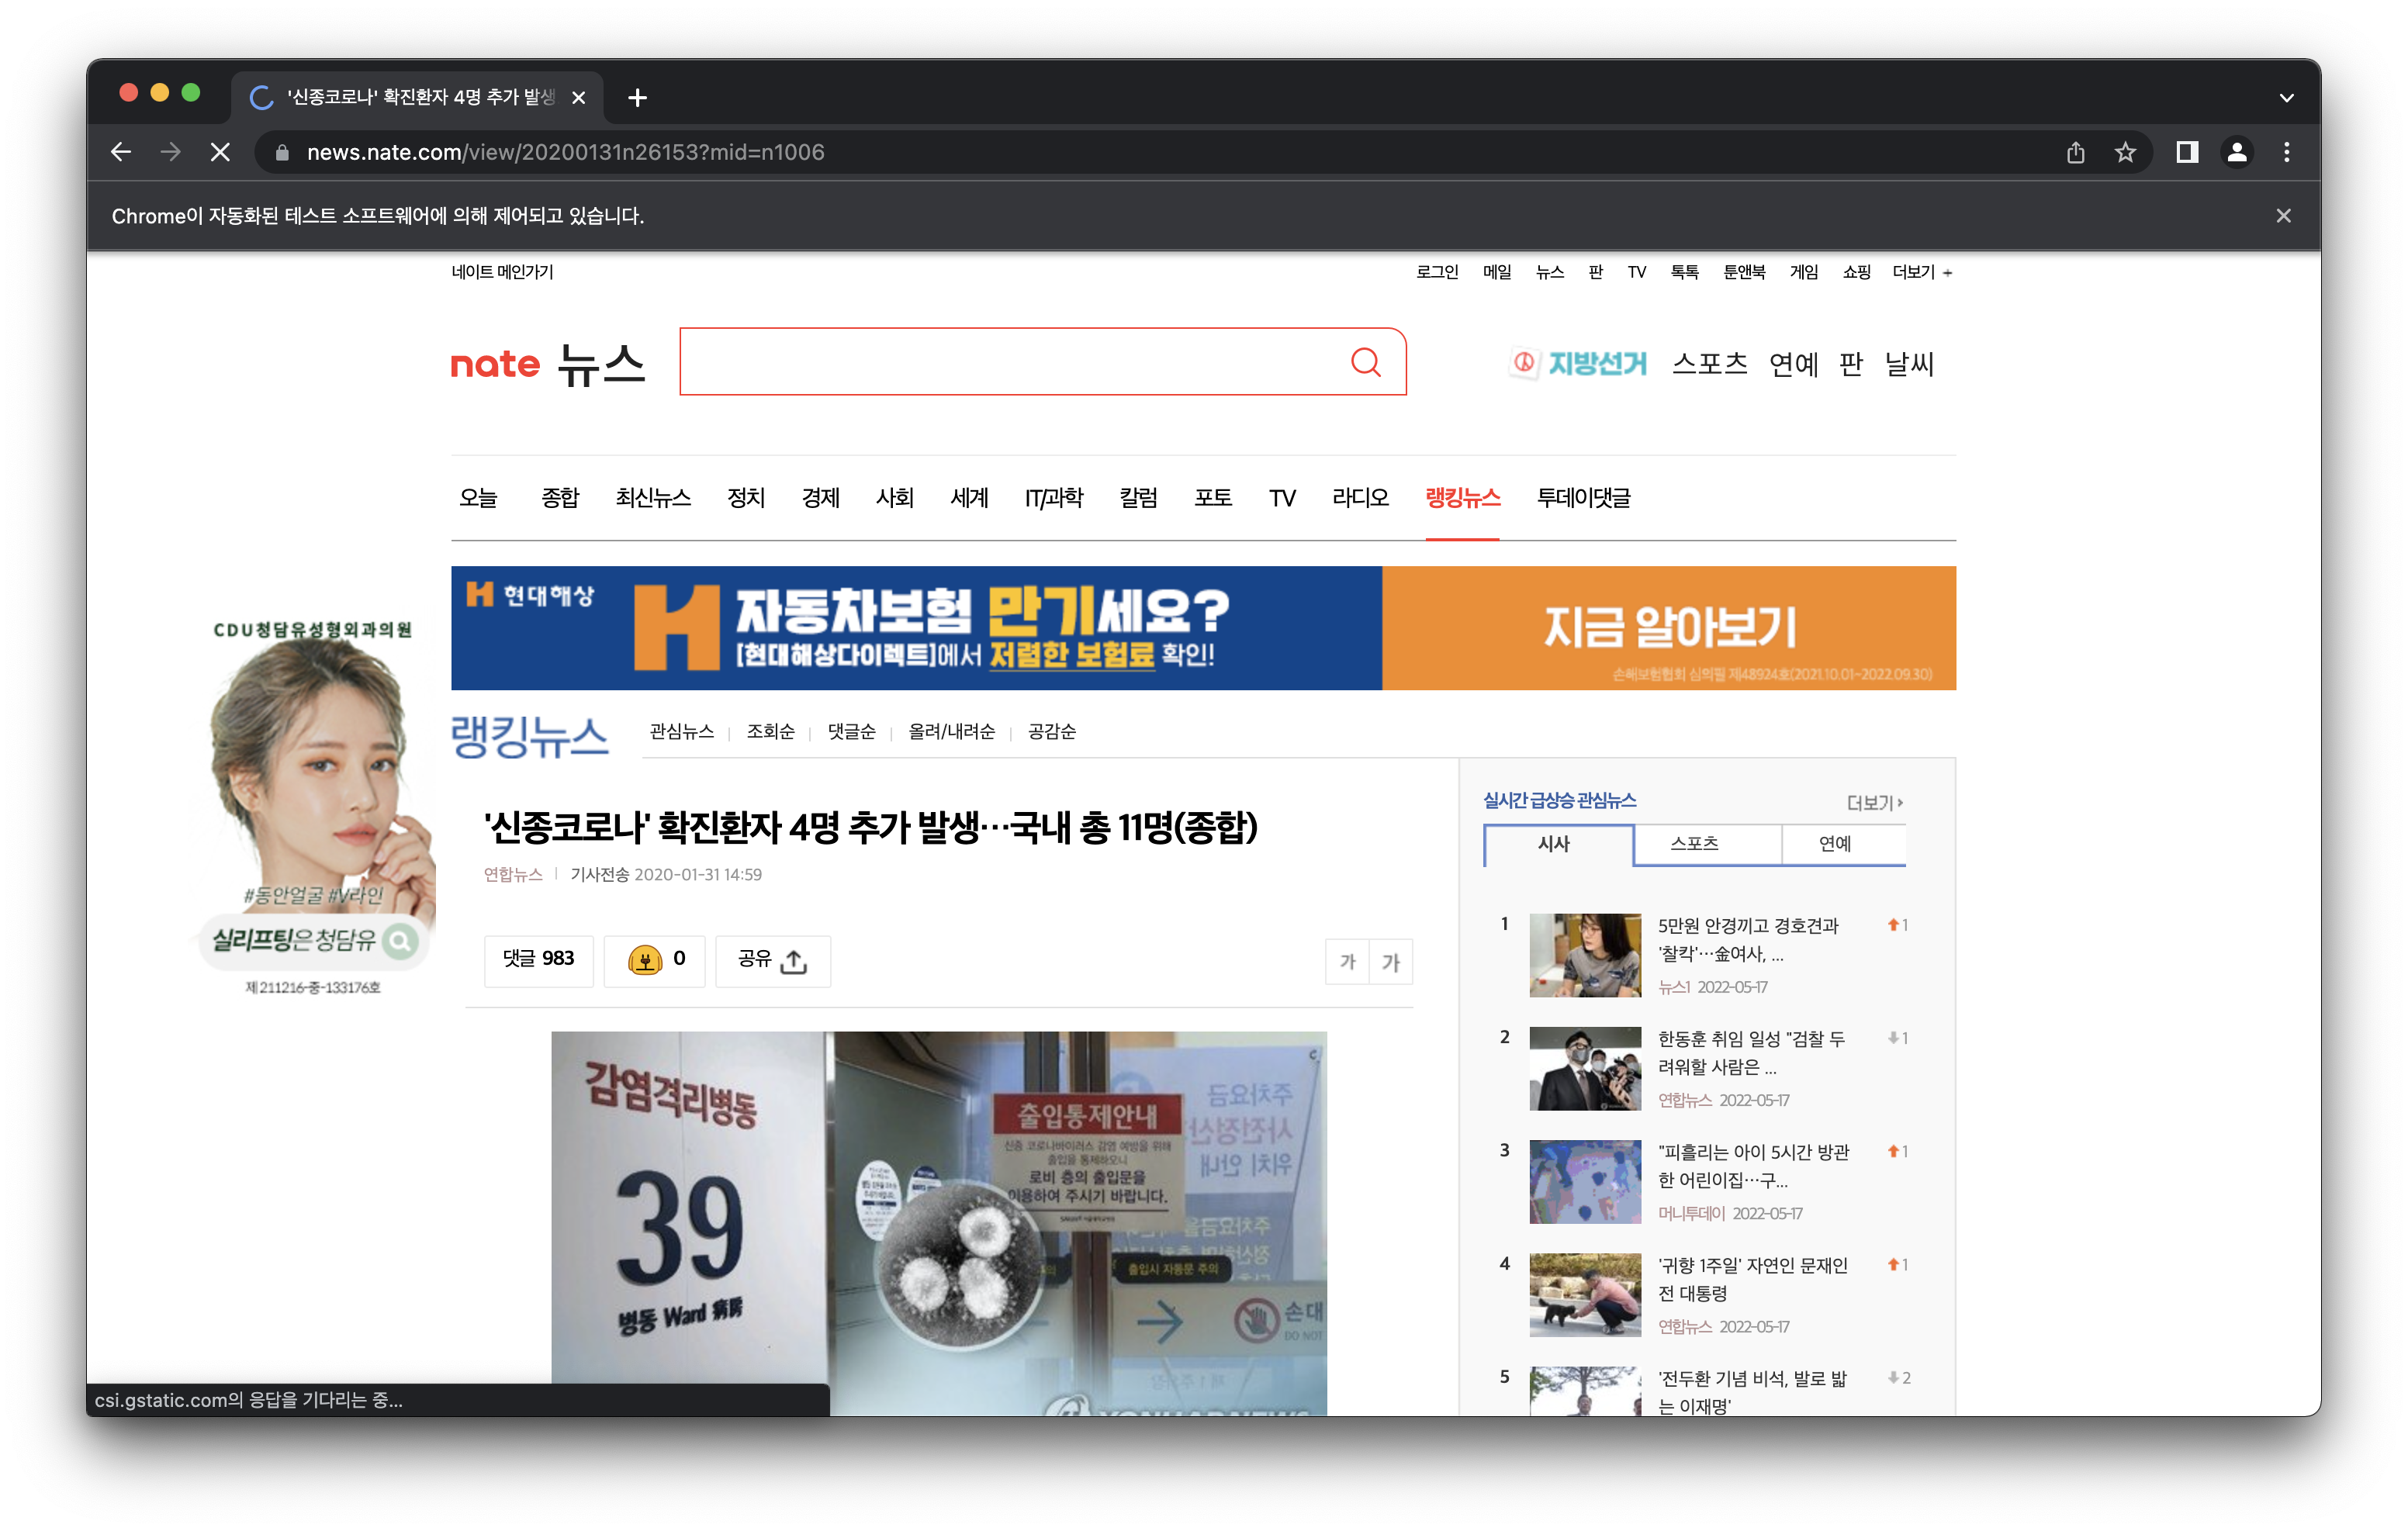Switch to 연예 tab in sidebar
The height and width of the screenshot is (1531, 2408).
click(1843, 844)
